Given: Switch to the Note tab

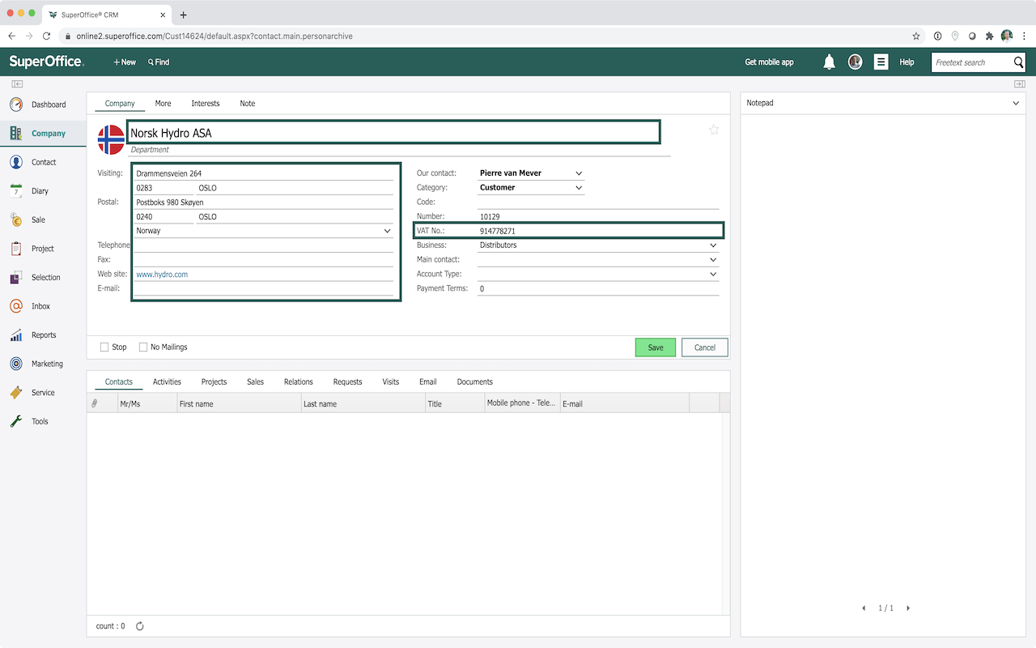Looking at the screenshot, I should [x=248, y=104].
